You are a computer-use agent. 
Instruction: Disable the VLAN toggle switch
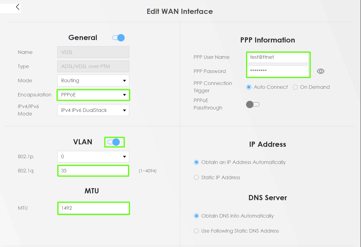(114, 142)
